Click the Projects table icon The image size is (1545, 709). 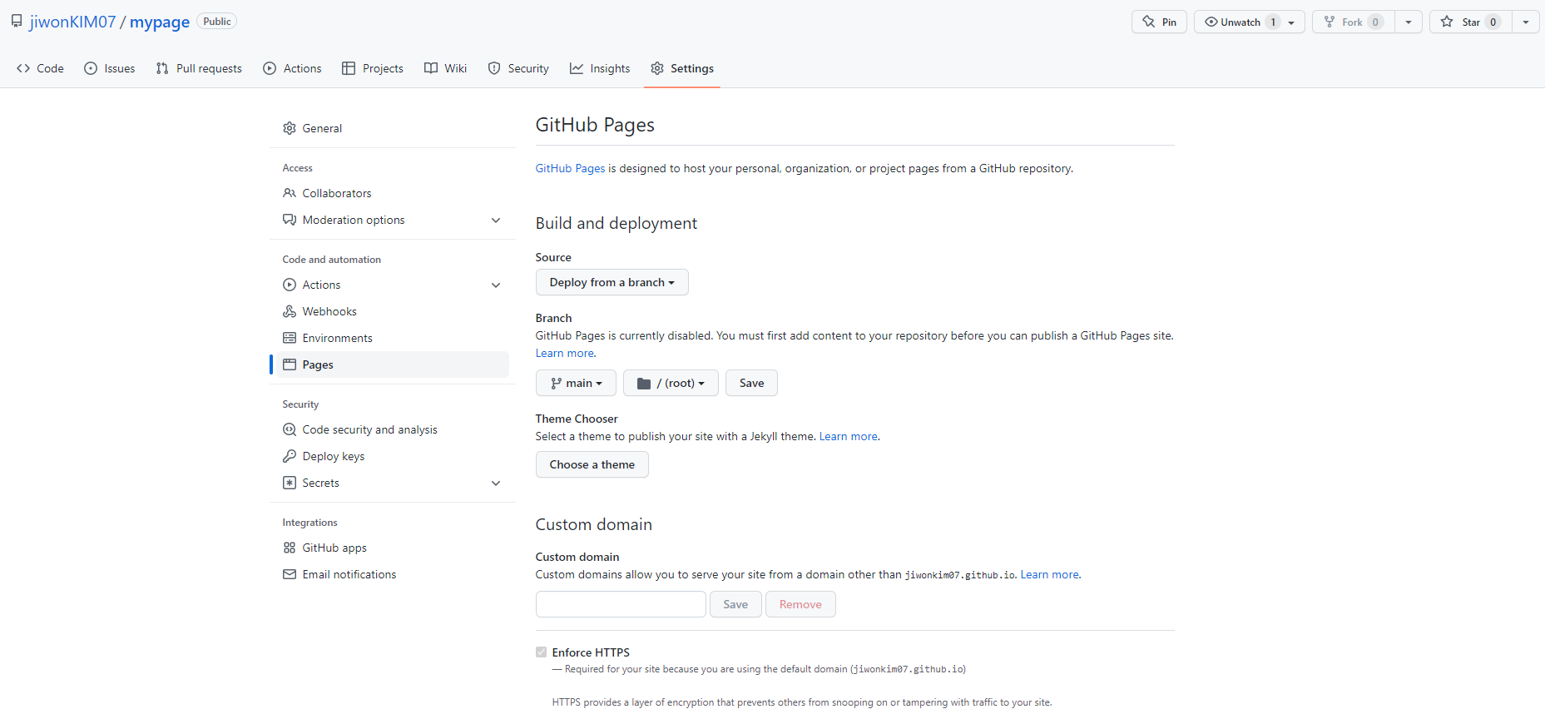pos(349,68)
